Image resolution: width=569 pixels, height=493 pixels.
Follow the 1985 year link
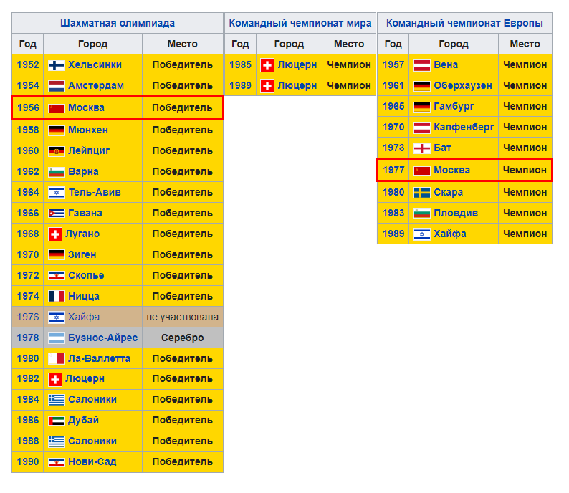pyautogui.click(x=240, y=65)
